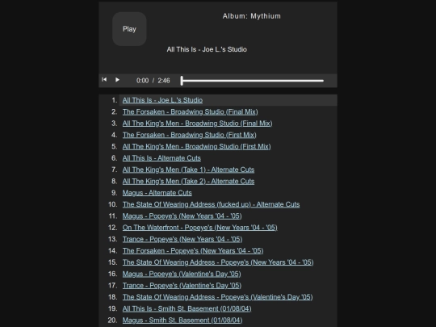Open track 18 State Of Wearing Address Valentine's Day

click(x=217, y=297)
